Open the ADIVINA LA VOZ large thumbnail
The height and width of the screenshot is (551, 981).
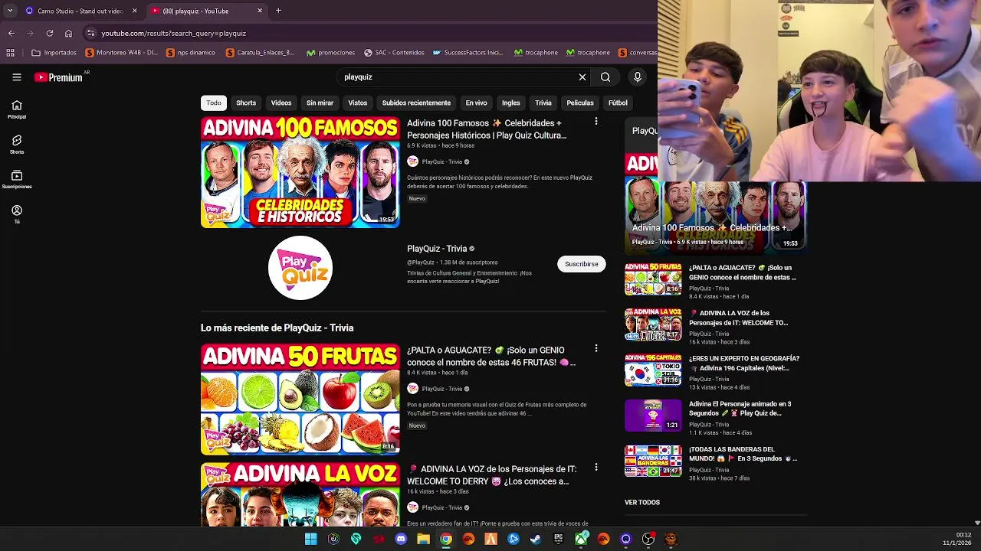300,494
